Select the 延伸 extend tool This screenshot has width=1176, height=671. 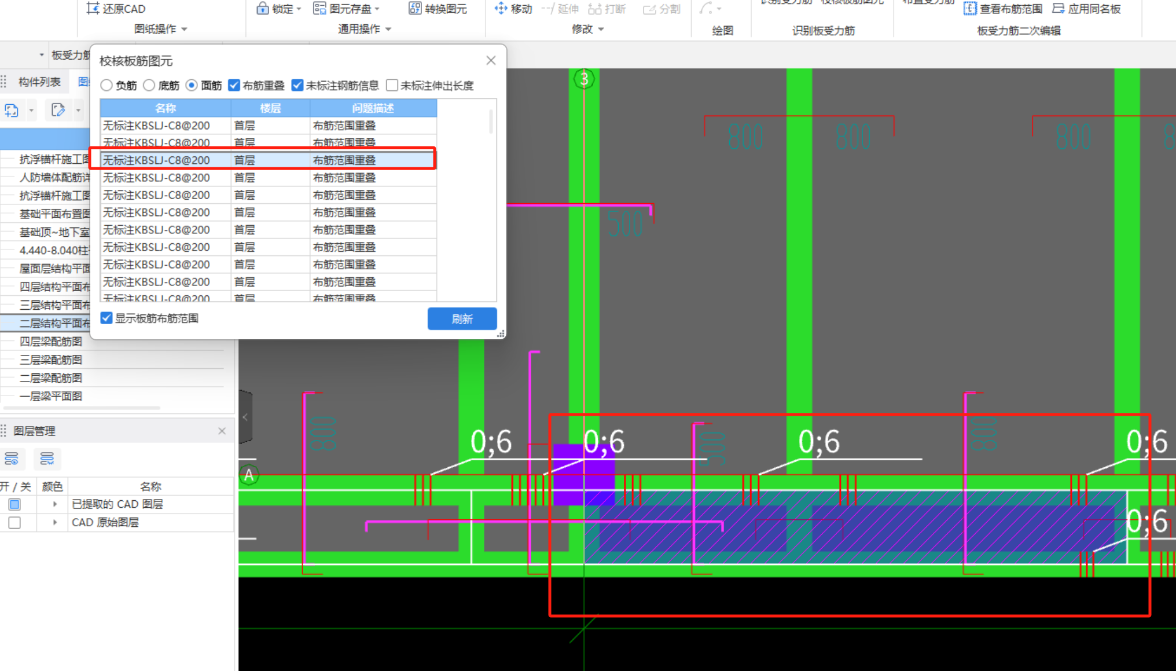(x=560, y=9)
